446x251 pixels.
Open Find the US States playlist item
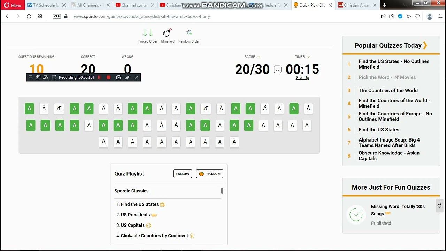(140, 204)
